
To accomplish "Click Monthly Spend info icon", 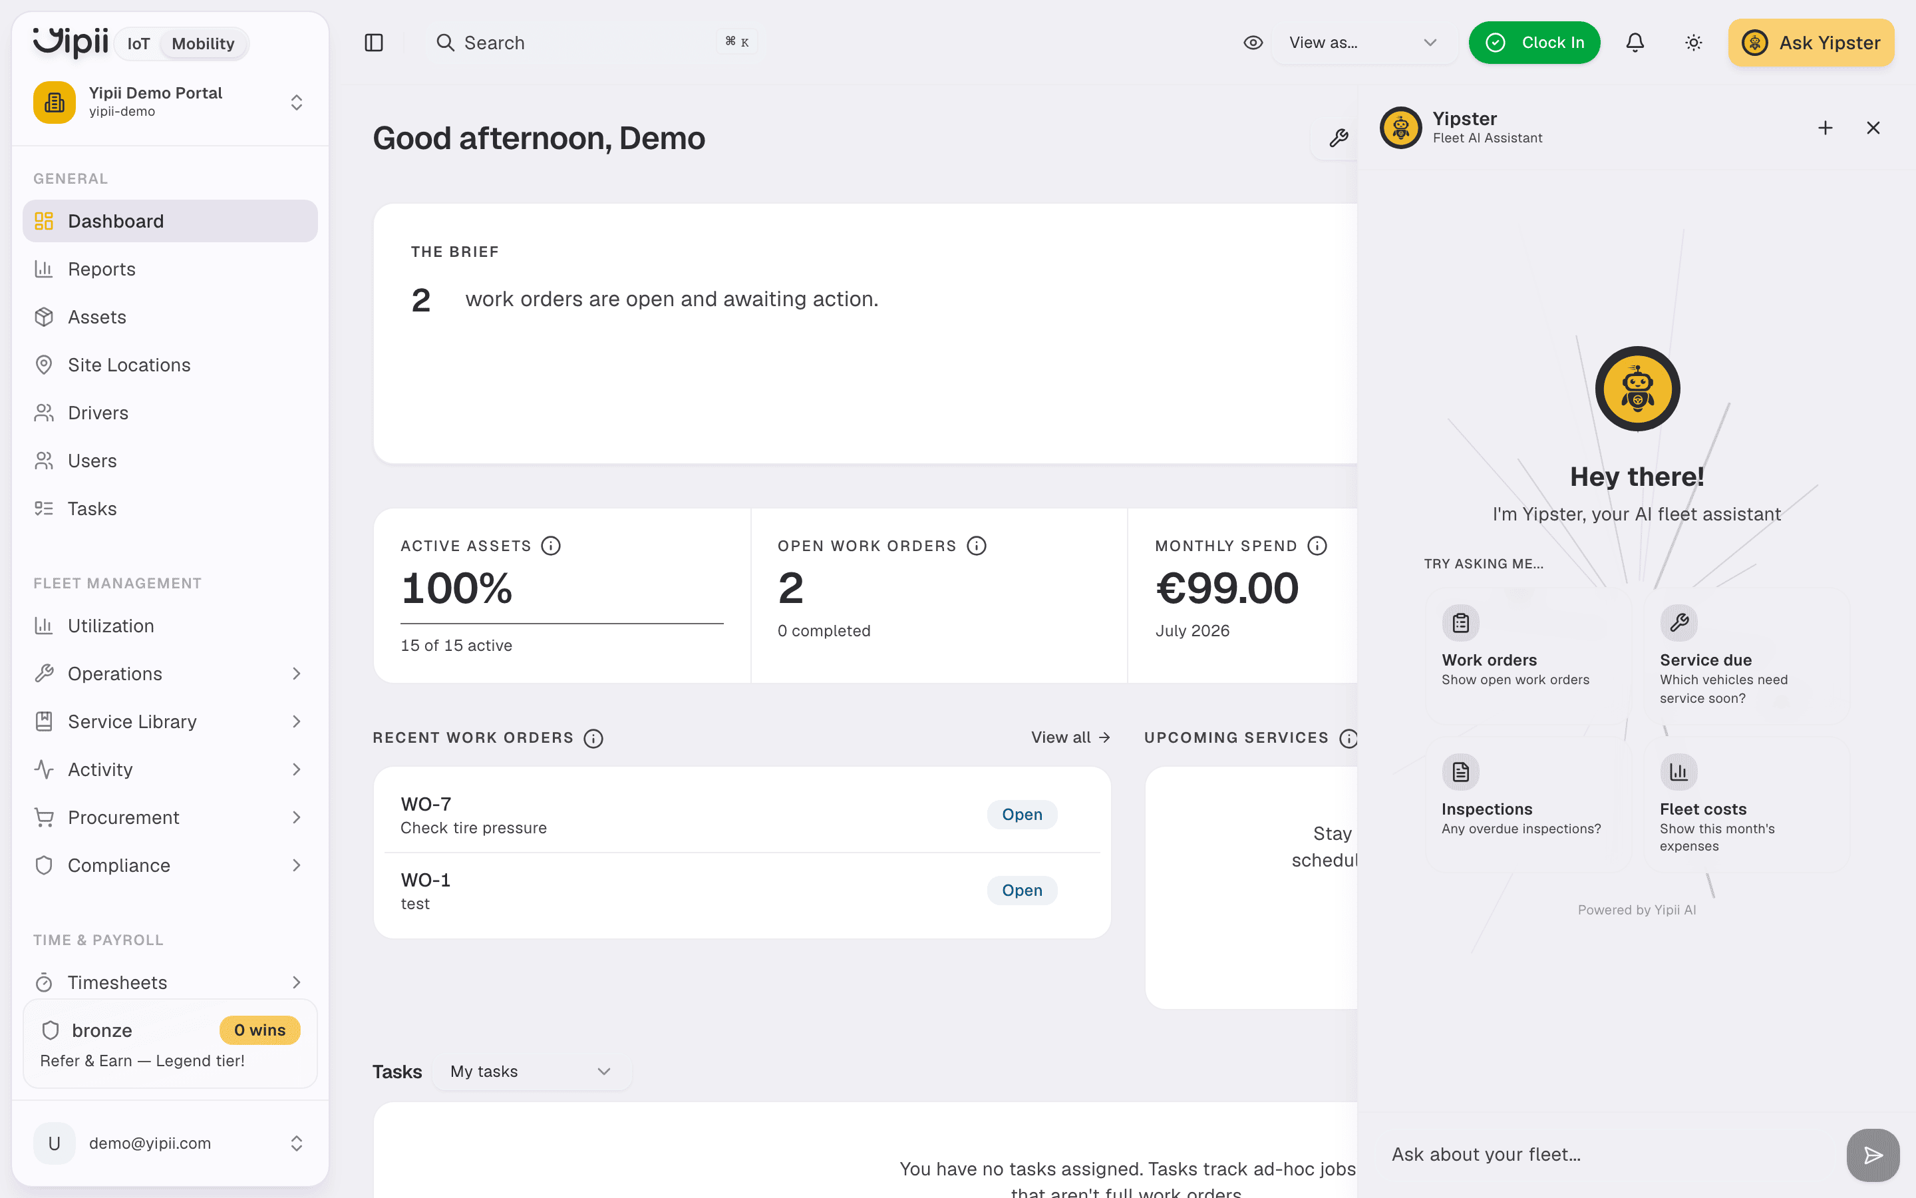I will click(1317, 546).
